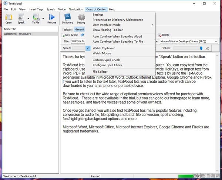Toggle Auto Continue When Speaking Aloud
Image resolution: width=222 pixels, height=180 pixels.
click(x=117, y=36)
